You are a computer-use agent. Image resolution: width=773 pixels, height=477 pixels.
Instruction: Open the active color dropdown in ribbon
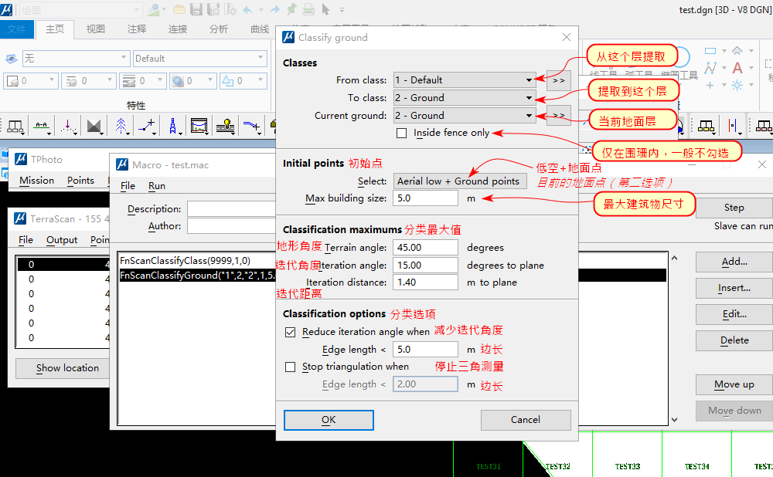[x=31, y=81]
